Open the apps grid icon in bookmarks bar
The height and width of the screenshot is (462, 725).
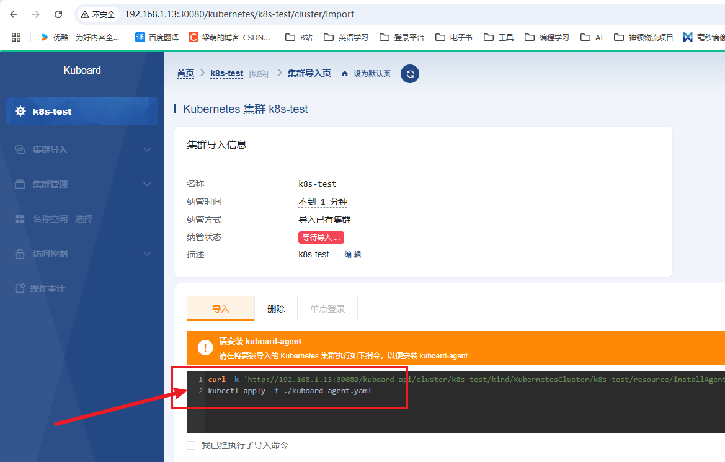pos(16,37)
